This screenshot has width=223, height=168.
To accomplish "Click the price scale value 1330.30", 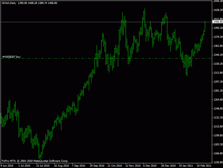I will tap(218, 64).
